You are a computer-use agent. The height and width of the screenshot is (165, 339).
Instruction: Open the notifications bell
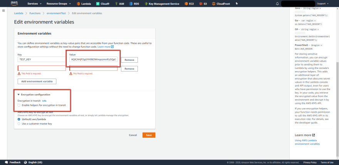pos(277,4)
